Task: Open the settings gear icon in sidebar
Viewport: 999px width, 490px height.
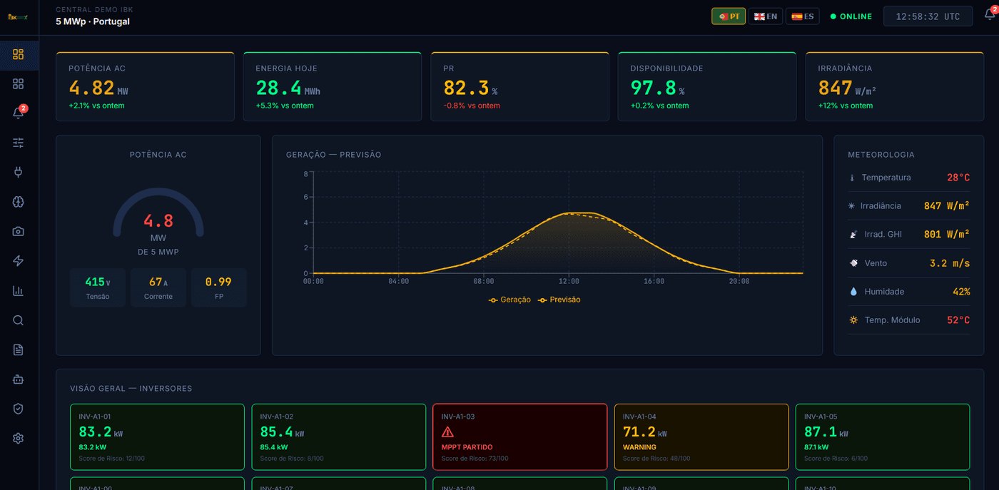Action: [x=19, y=438]
